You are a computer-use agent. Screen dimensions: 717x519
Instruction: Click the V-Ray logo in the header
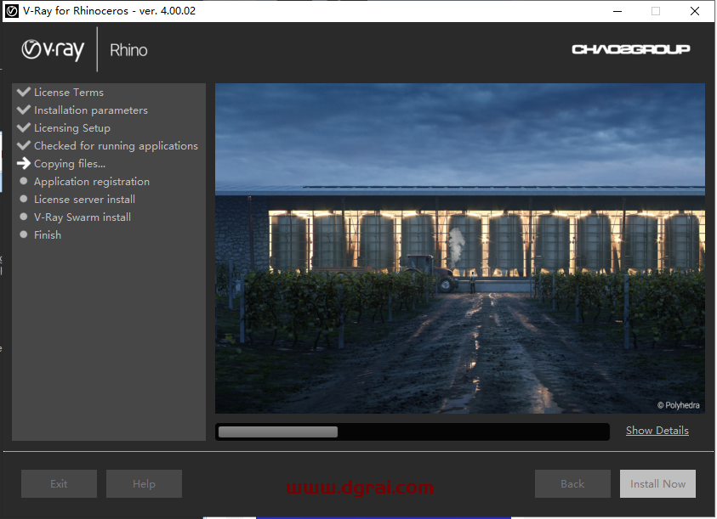pos(53,50)
